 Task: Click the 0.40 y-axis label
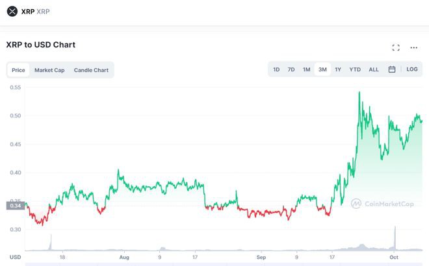[x=16, y=173]
